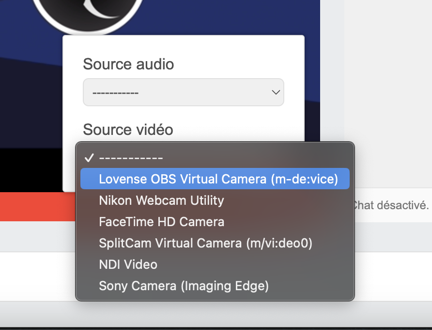432x330 pixels.
Task: Click the 'Source audio' label
Action: click(x=128, y=64)
